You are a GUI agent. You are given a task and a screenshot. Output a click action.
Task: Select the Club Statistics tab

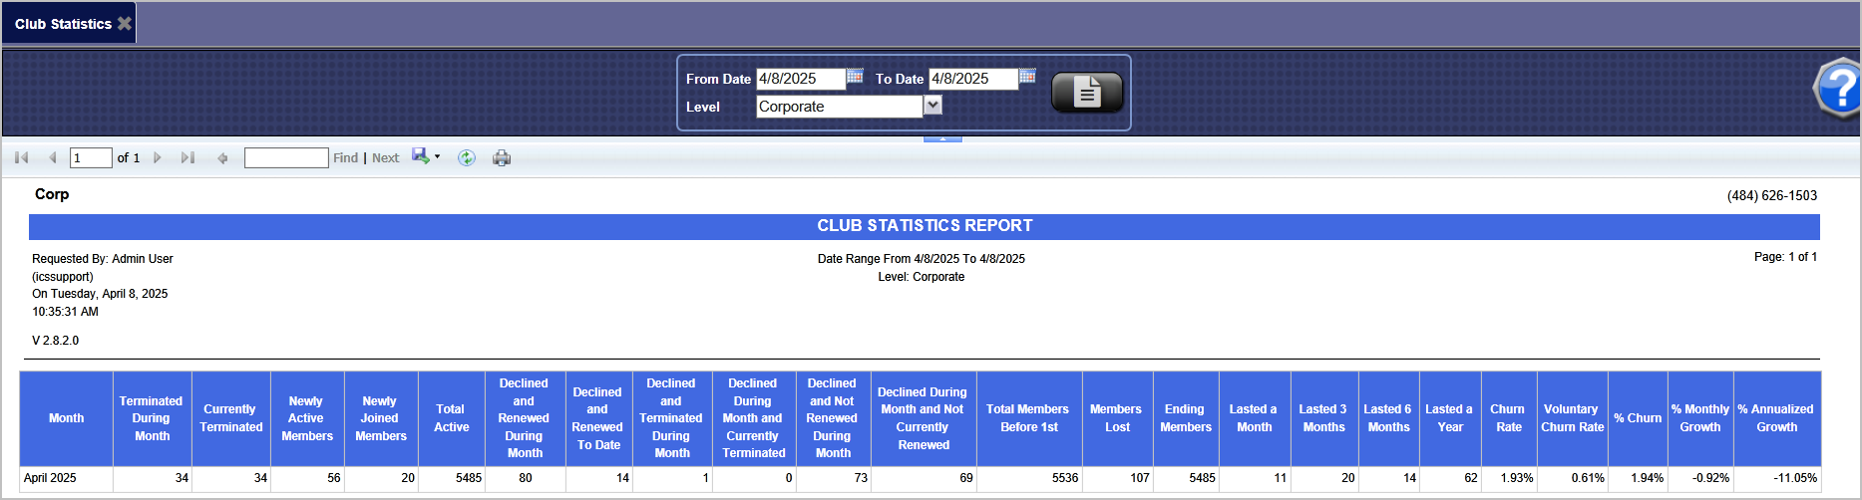[62, 24]
